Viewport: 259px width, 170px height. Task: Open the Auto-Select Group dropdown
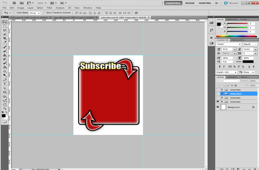click(35, 13)
